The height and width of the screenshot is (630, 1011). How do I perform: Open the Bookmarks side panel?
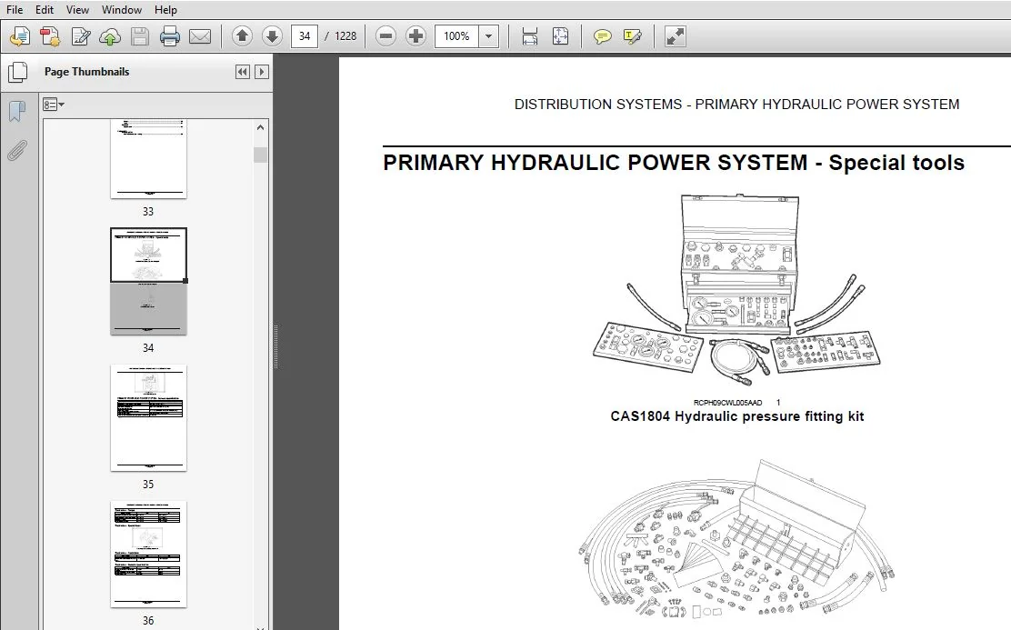[x=17, y=111]
